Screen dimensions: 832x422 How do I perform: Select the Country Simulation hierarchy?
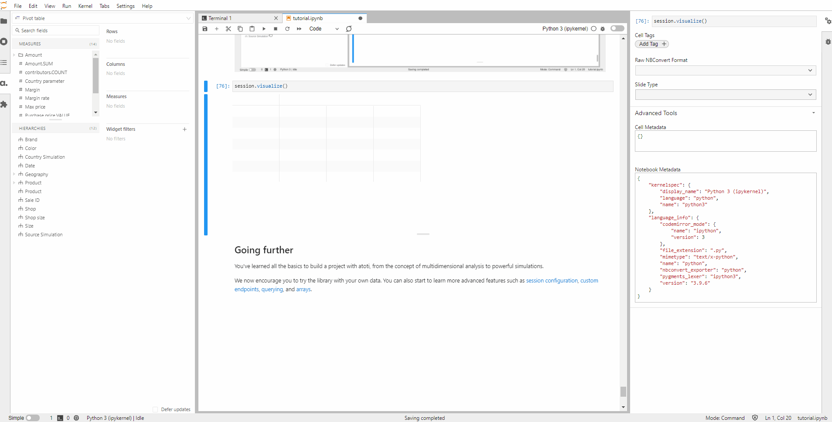(45, 157)
